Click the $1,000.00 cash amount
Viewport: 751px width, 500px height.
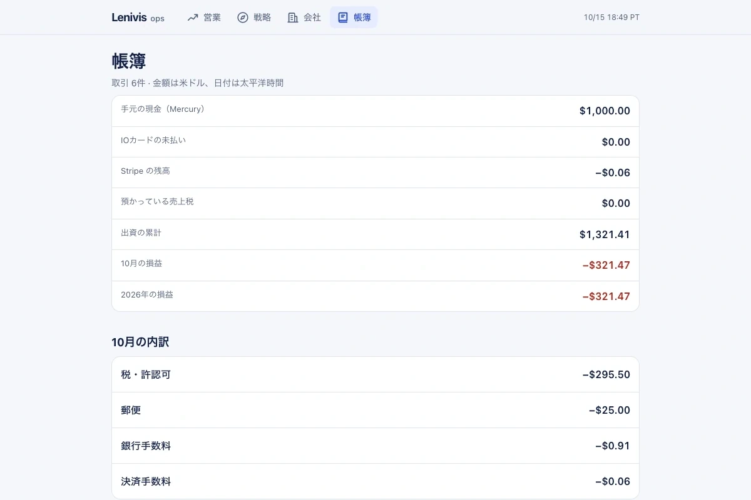pyautogui.click(x=605, y=111)
